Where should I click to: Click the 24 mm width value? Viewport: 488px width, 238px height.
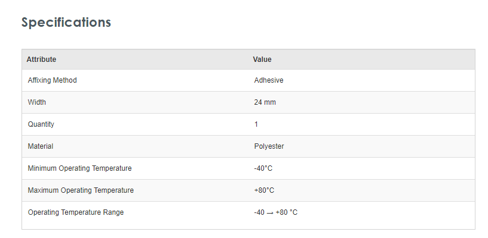pyautogui.click(x=265, y=102)
